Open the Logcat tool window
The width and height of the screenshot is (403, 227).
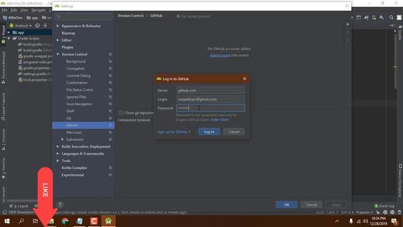(19, 206)
